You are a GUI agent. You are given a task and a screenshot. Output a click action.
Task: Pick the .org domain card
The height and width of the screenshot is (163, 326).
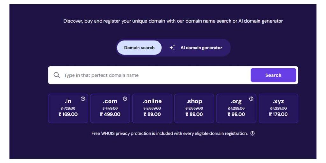coord(236,108)
